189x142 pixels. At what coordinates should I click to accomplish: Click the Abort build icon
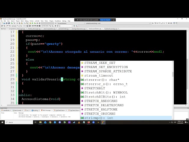pyautogui.click(x=40, y=23)
